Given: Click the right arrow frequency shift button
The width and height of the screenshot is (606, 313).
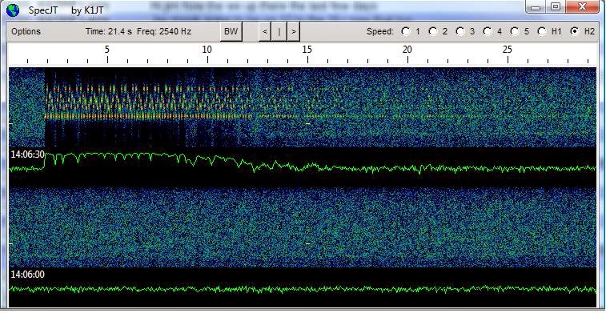Looking at the screenshot, I should (x=293, y=32).
